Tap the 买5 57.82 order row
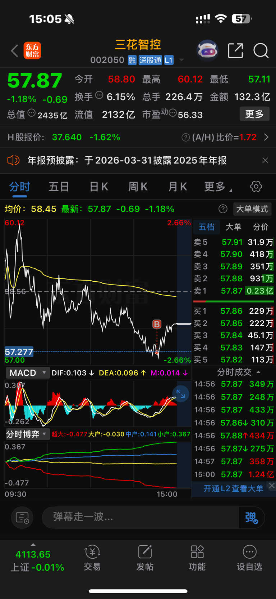This screenshot has height=599, width=276. click(x=234, y=359)
